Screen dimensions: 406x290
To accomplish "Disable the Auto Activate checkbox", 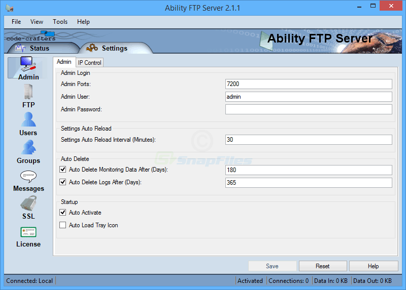I will pyautogui.click(x=62, y=212).
